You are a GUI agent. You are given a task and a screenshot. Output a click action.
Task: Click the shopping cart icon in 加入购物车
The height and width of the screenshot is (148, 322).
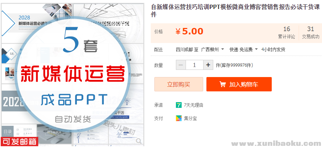click(x=223, y=85)
